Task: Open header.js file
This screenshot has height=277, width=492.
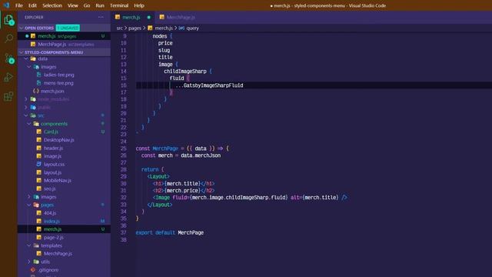Action: 53,148
